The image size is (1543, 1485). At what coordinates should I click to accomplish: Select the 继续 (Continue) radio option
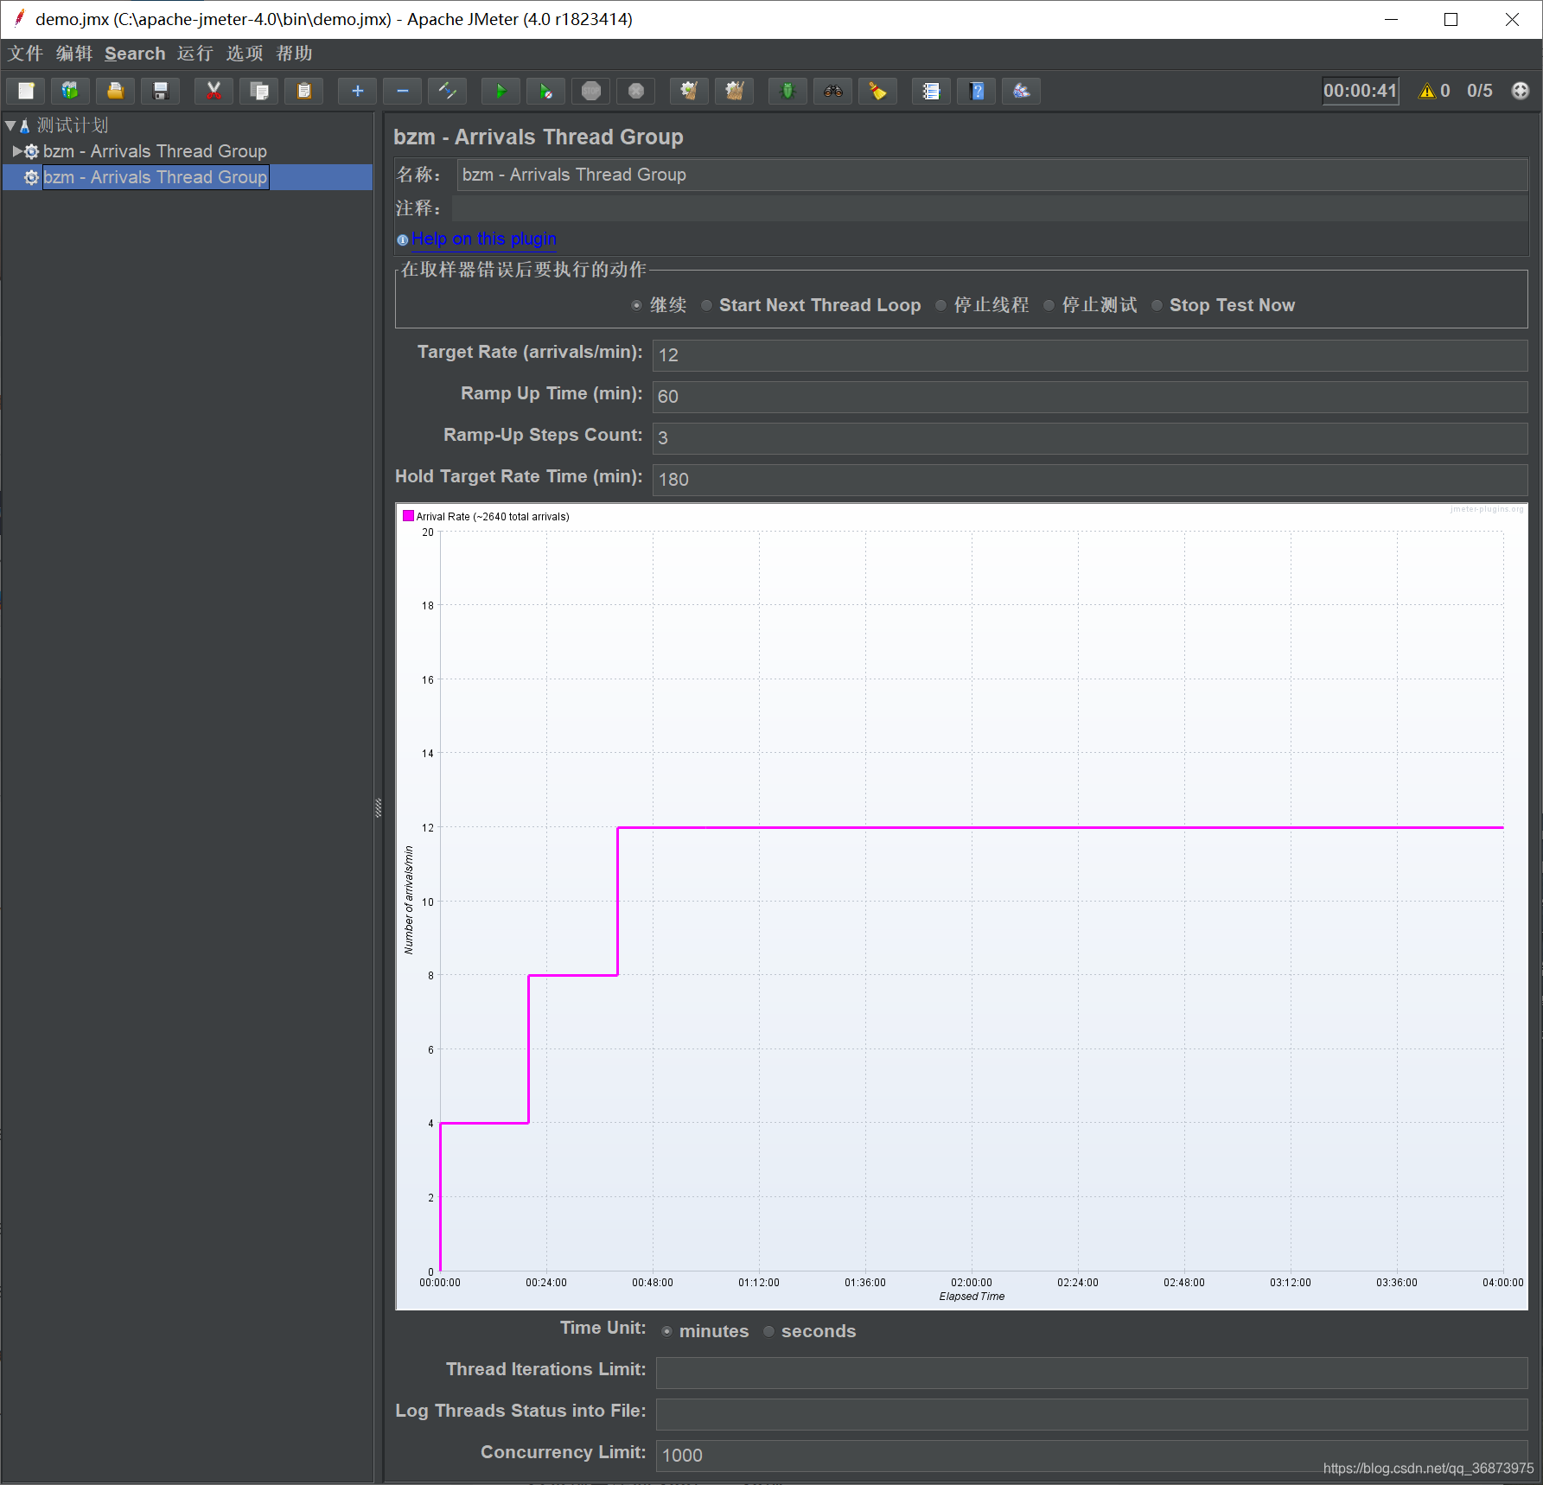point(660,305)
